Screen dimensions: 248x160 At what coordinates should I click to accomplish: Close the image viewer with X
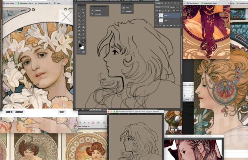coord(66,17)
